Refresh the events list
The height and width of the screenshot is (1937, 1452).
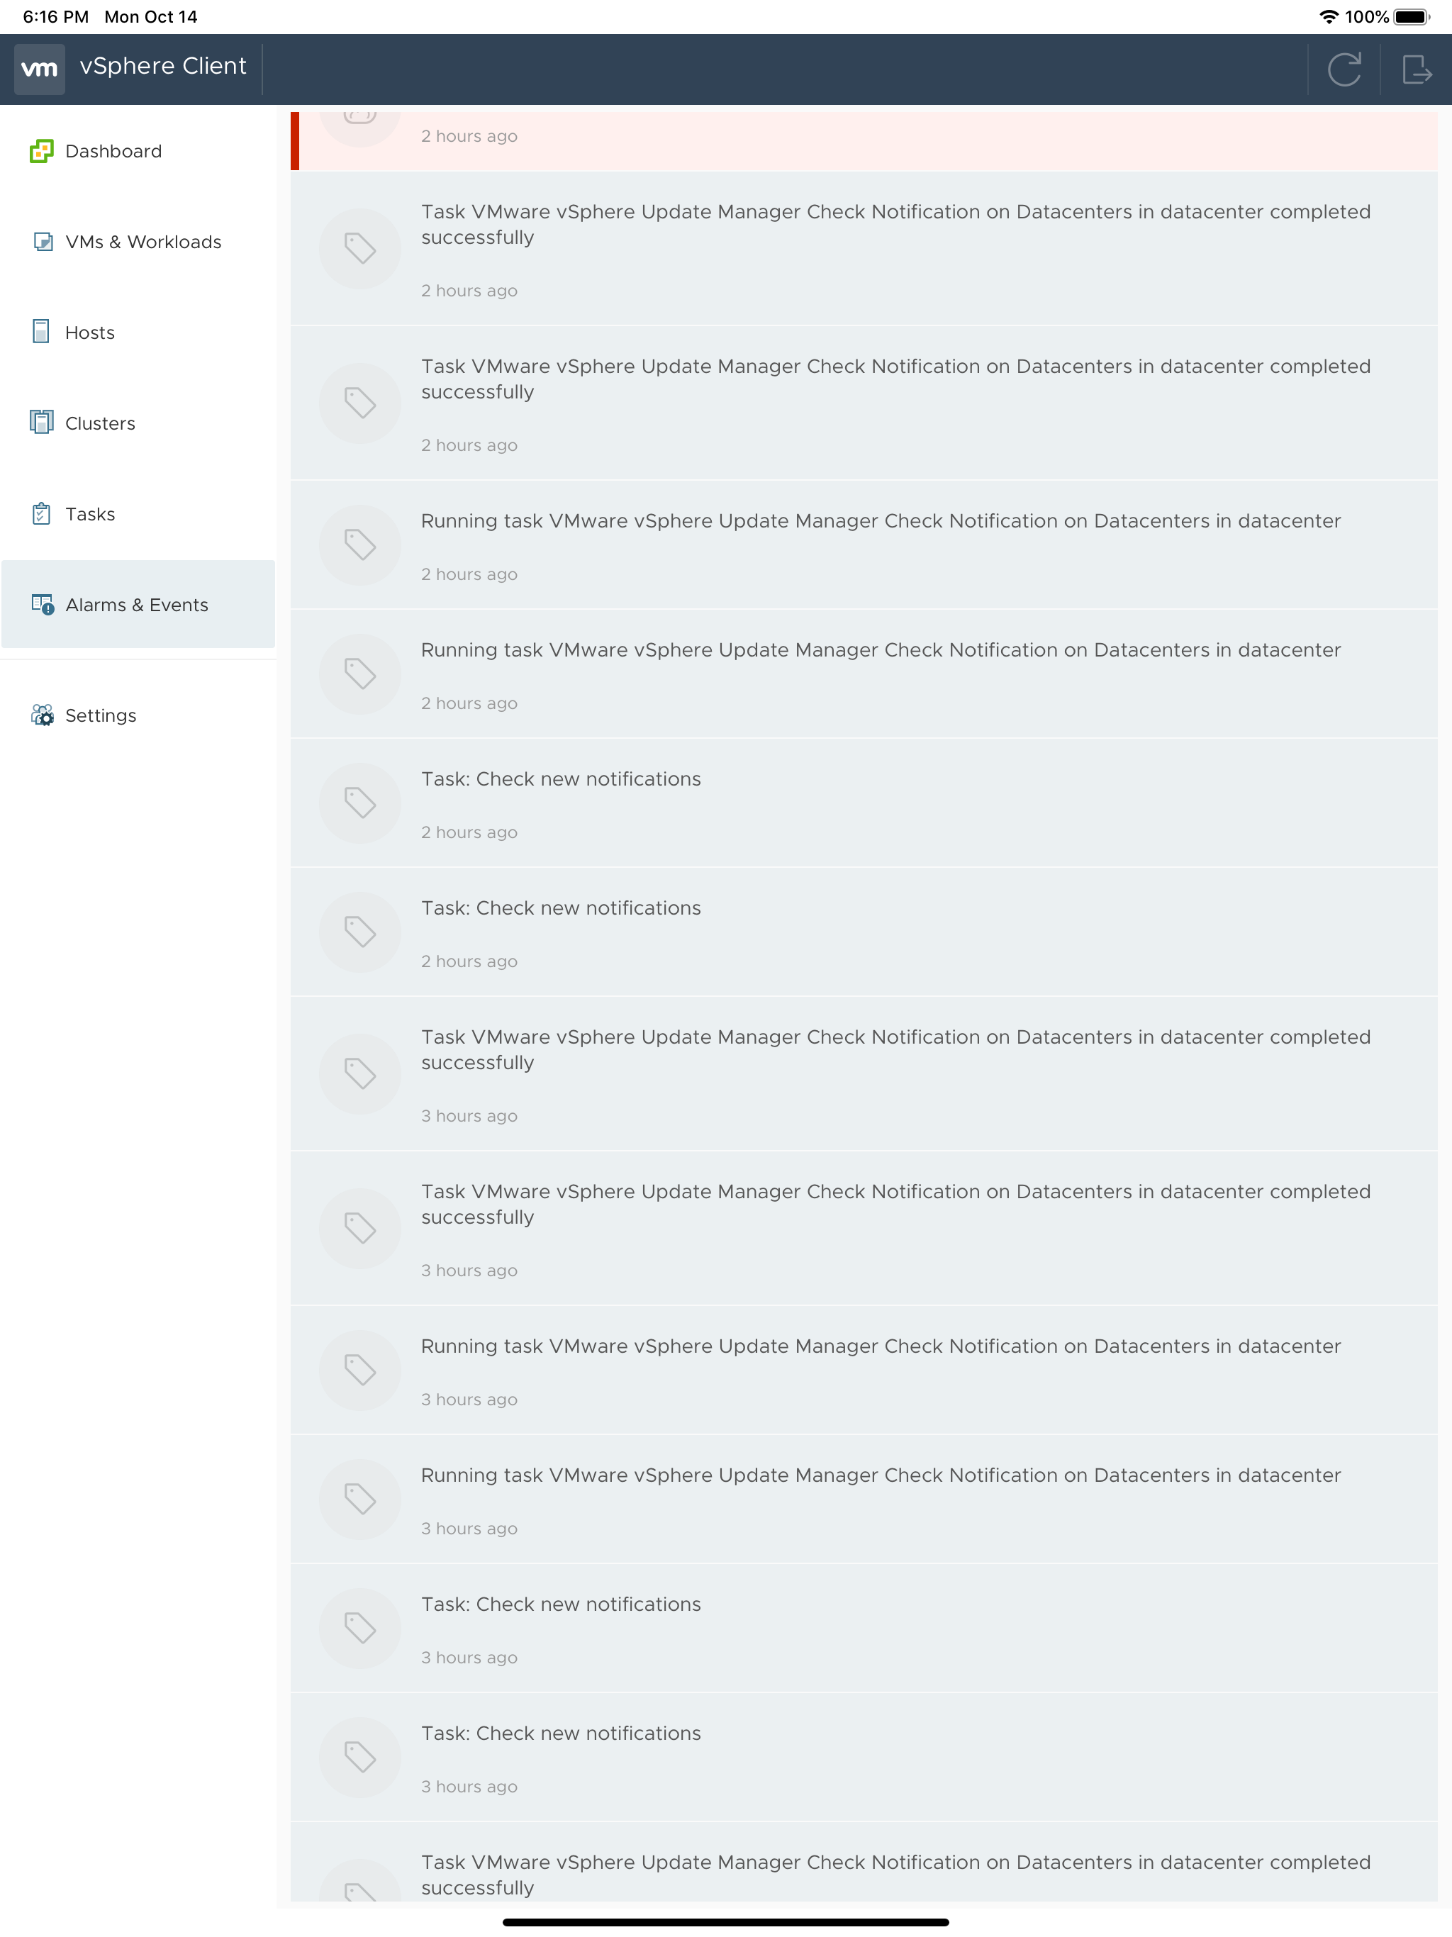[1345, 69]
